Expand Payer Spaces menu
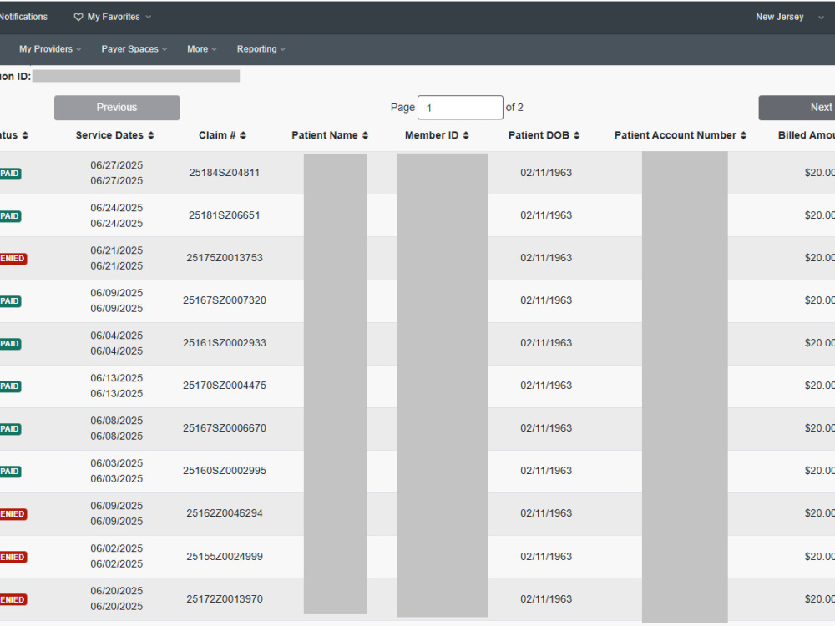 pos(134,49)
